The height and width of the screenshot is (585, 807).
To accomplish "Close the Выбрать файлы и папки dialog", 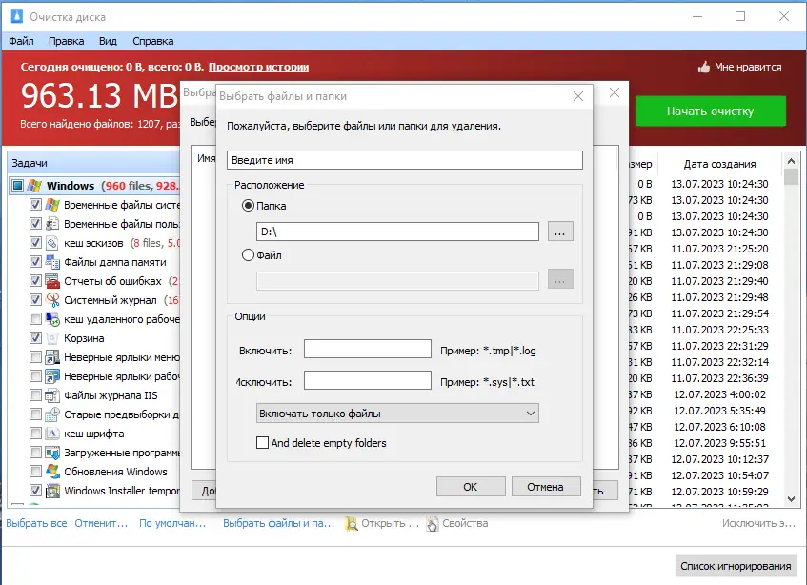I will [x=578, y=96].
